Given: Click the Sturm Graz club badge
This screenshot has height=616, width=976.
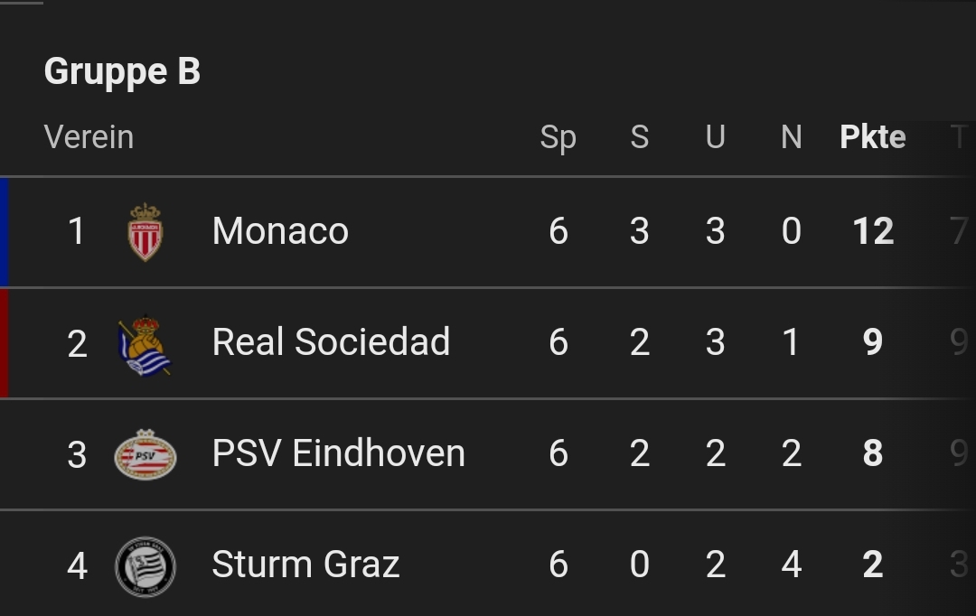Looking at the screenshot, I should tap(145, 567).
